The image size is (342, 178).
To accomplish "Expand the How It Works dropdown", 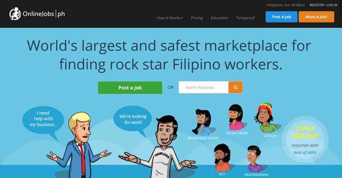I will [170, 18].
